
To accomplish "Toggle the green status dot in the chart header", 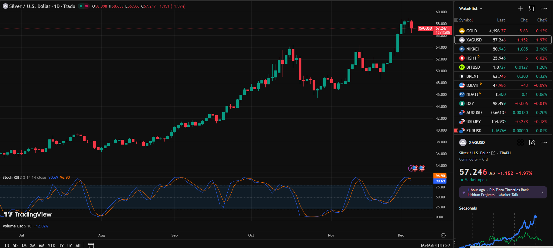I will pyautogui.click(x=81, y=6).
